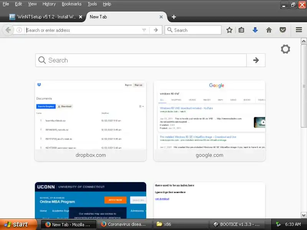Image resolution: width=307 pixels, height=230 pixels.
Task: Switch to New Tab - Mozilla taskbar button
Action: pyautogui.click(x=69, y=225)
